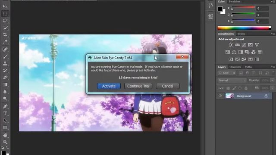Select the Zoom tool in toolbar
The image size is (276, 155).
click(5, 142)
